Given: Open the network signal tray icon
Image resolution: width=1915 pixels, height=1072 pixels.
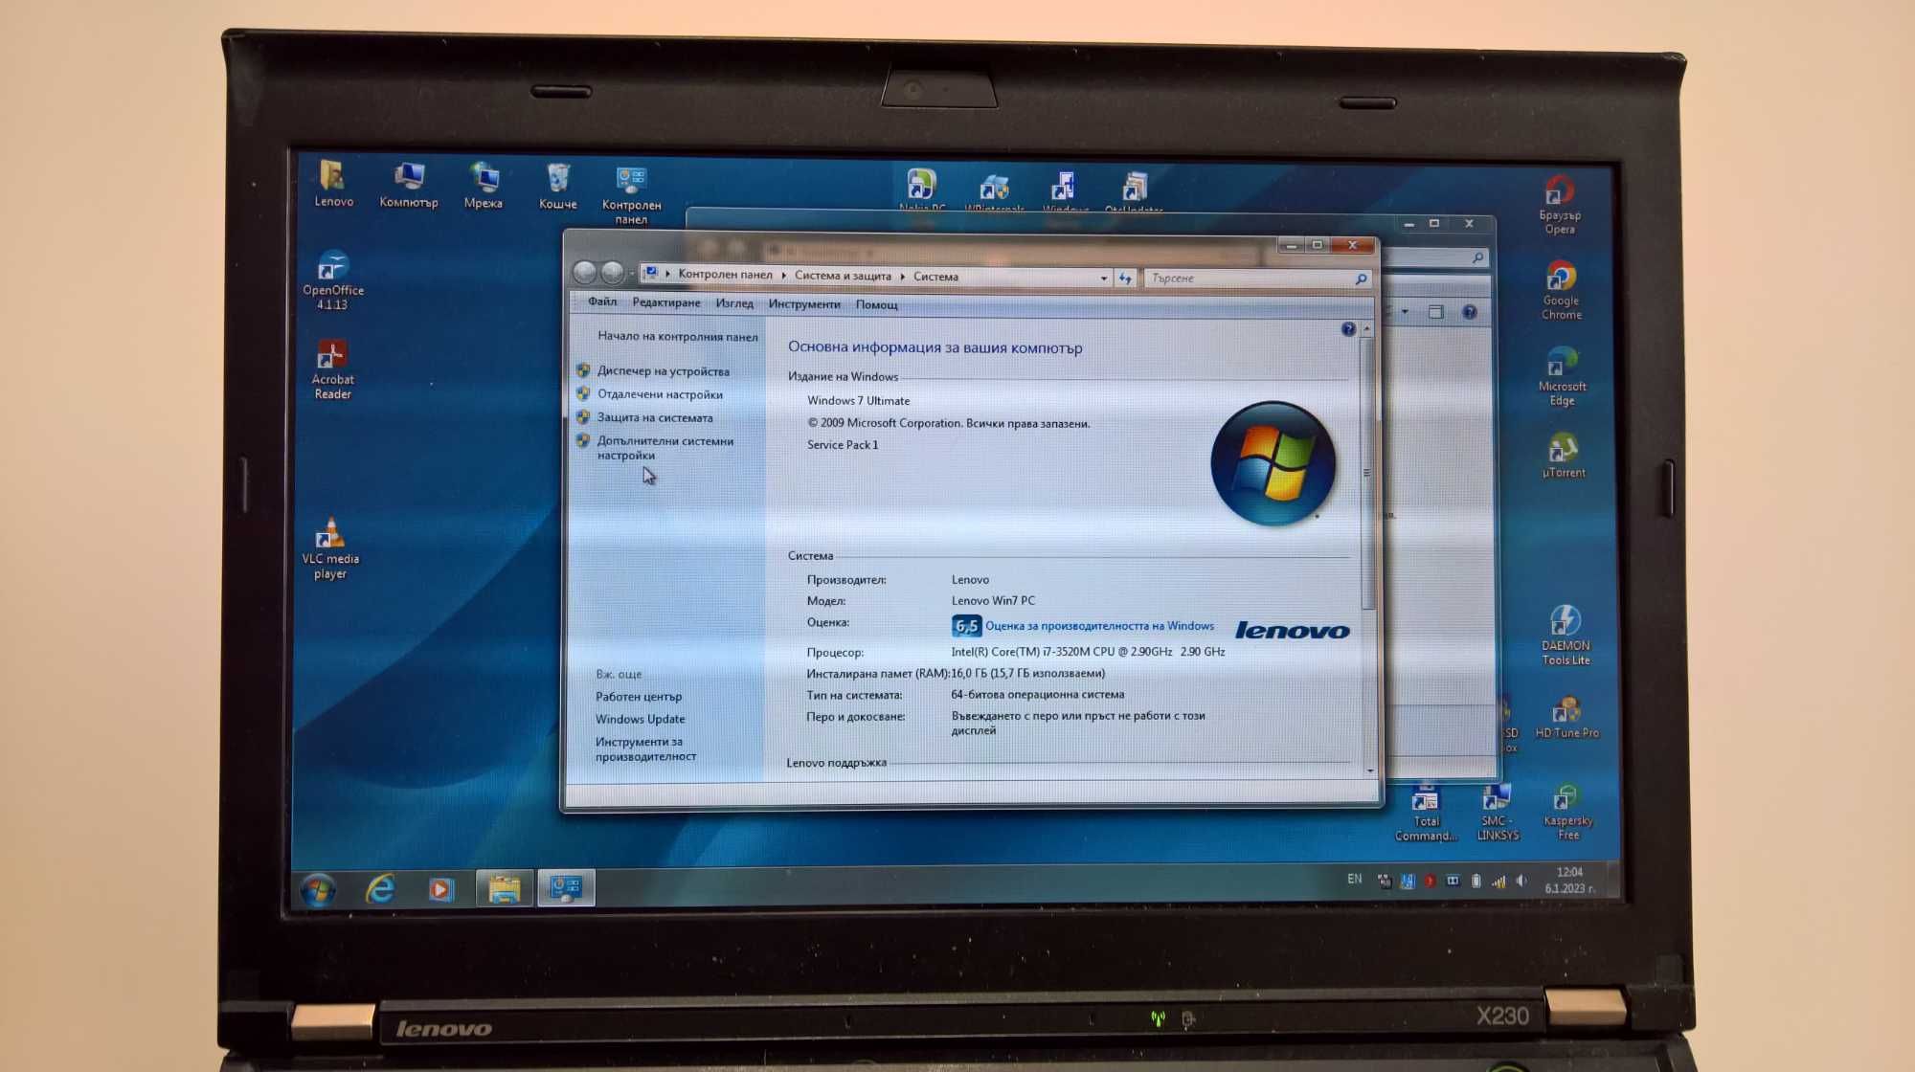Looking at the screenshot, I should coord(1498,882).
